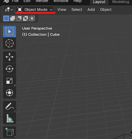Activate the 3D Cursor tool

[x=10, y=43]
